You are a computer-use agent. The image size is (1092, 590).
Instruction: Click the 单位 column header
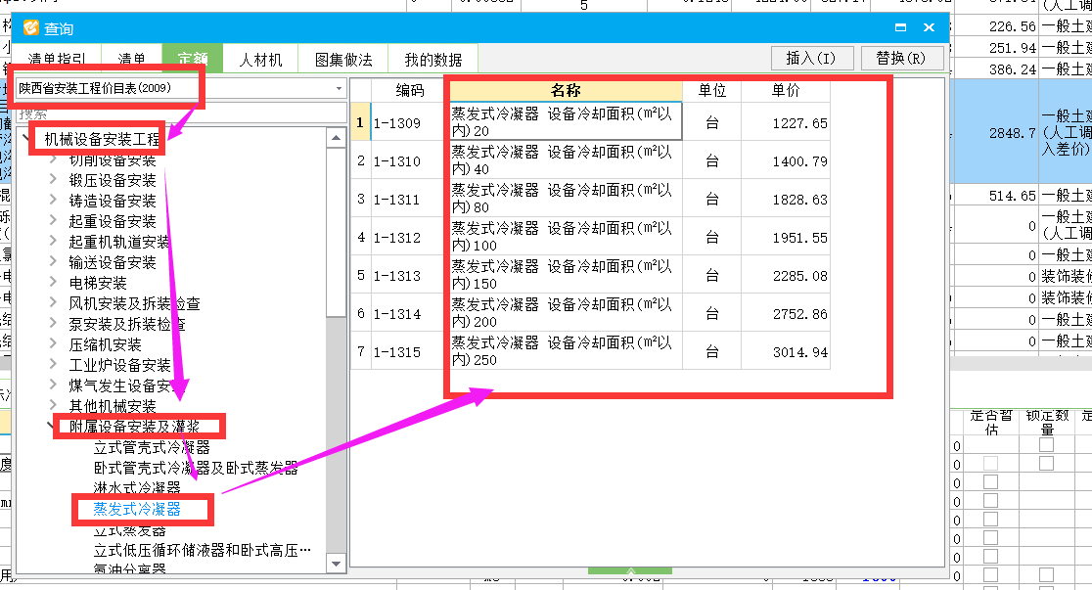coord(711,90)
